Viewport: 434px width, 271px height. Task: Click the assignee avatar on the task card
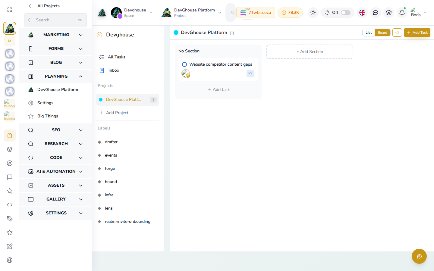click(186, 73)
